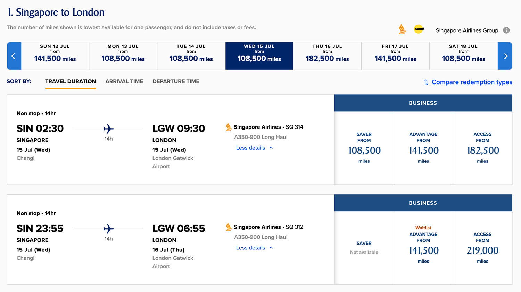Open Compare redemption types link
This screenshot has width=521, height=292.
[472, 82]
